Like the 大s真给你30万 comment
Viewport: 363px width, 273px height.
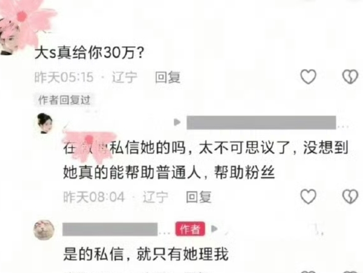[x=308, y=77]
